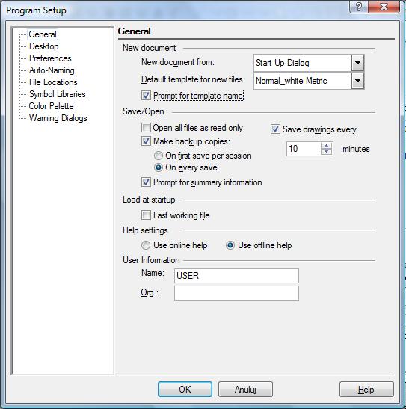Choose the Use online help radio button
This screenshot has height=409, width=406.
pos(146,245)
